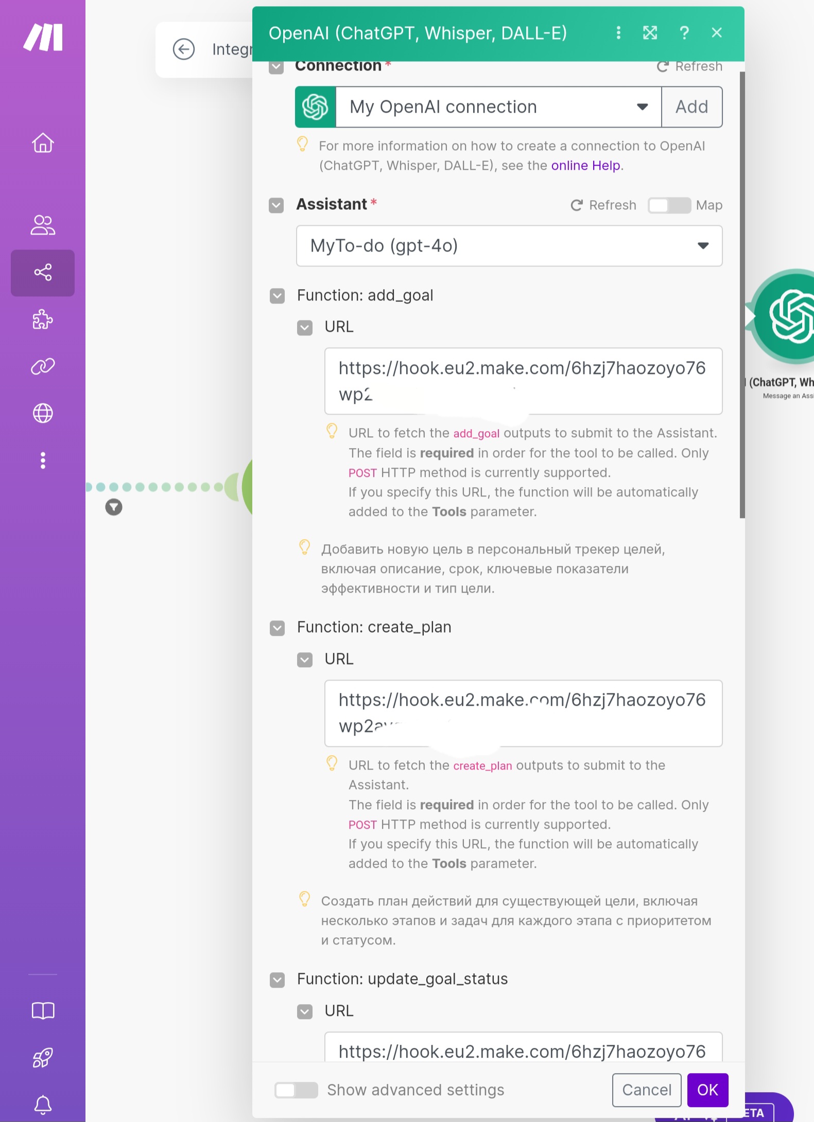Collapse the Function: add_goal section

coord(277,296)
